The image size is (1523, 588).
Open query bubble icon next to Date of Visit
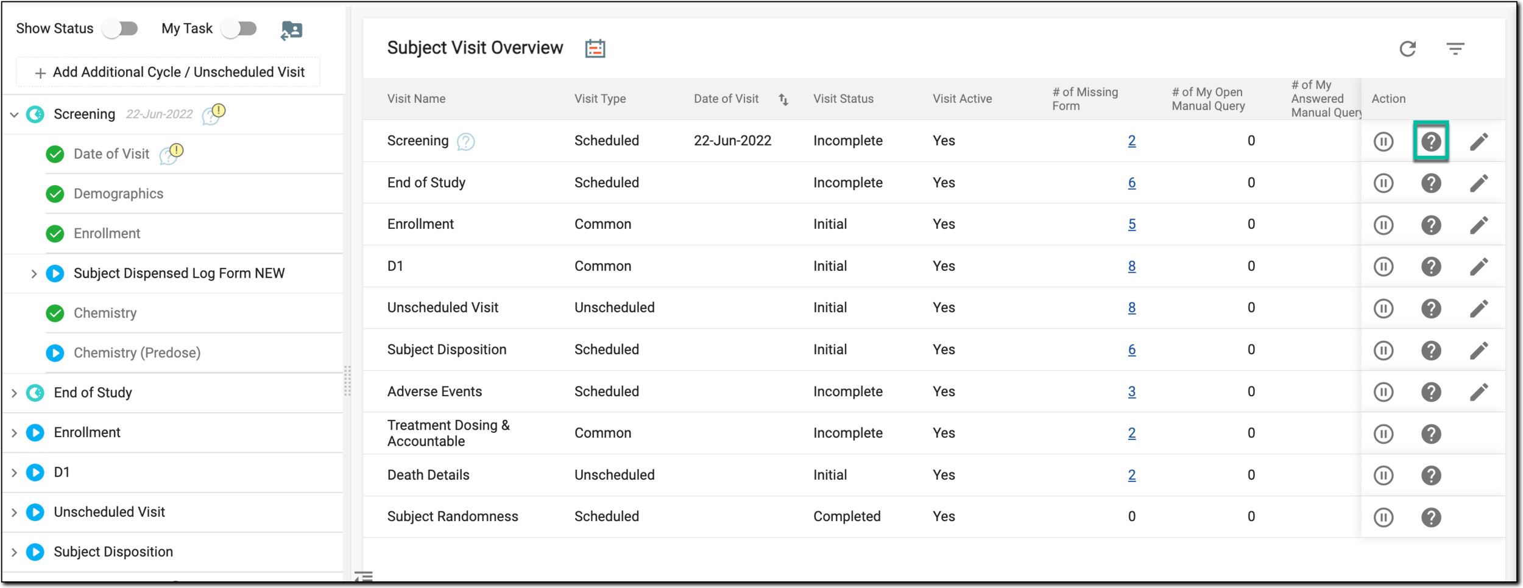point(171,154)
